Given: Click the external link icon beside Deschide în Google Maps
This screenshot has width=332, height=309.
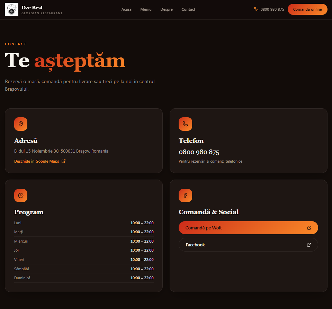Looking at the screenshot, I should [x=63, y=161].
